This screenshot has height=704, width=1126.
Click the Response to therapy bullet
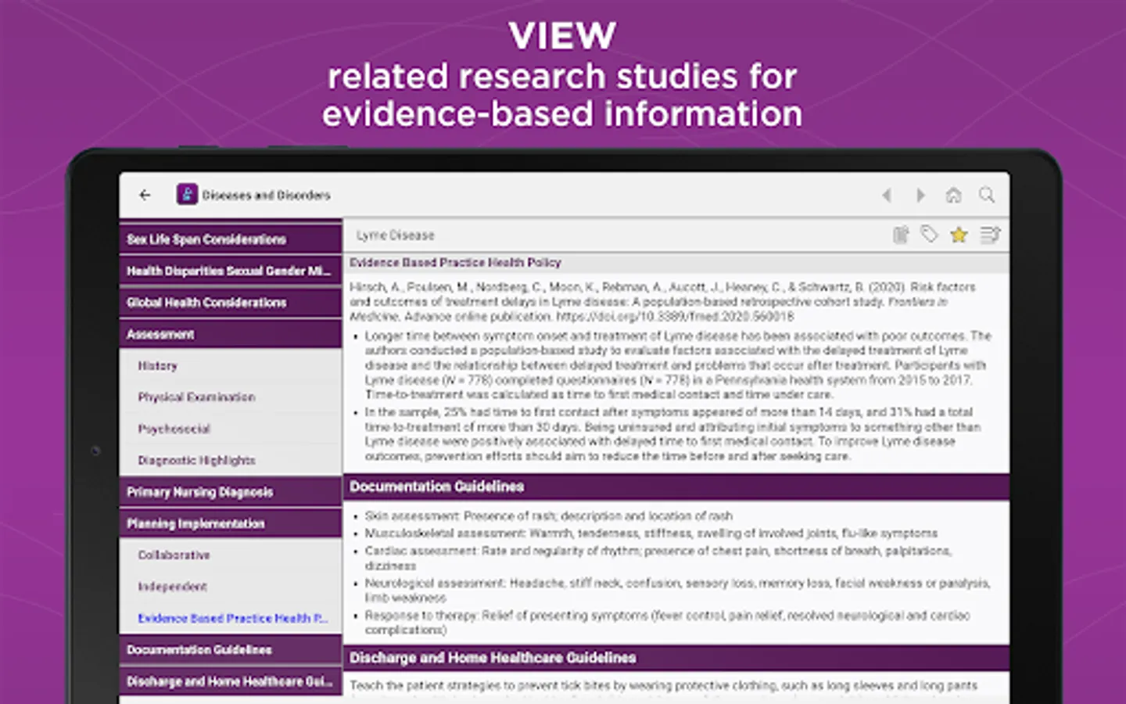tap(667, 623)
